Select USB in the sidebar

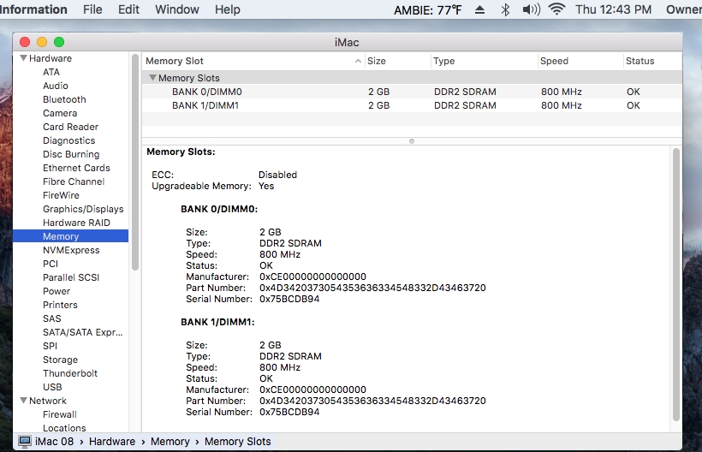point(52,387)
